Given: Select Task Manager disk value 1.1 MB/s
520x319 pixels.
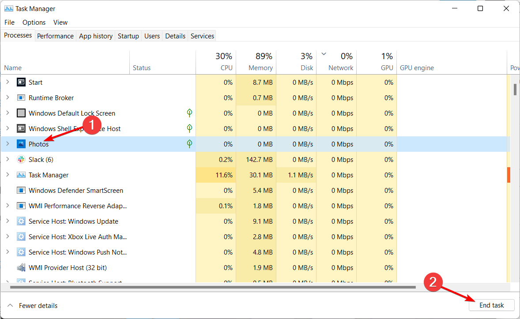Looking at the screenshot, I should click(x=301, y=175).
